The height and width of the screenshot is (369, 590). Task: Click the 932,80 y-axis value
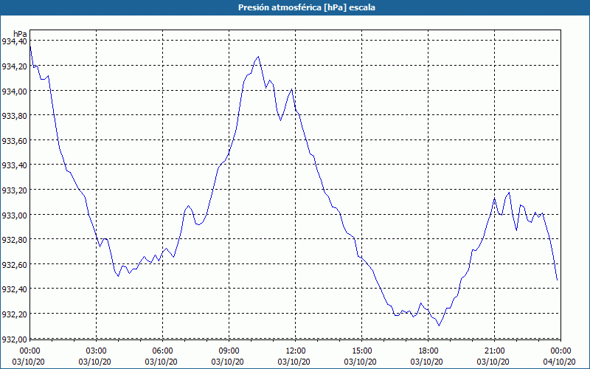pos(15,240)
